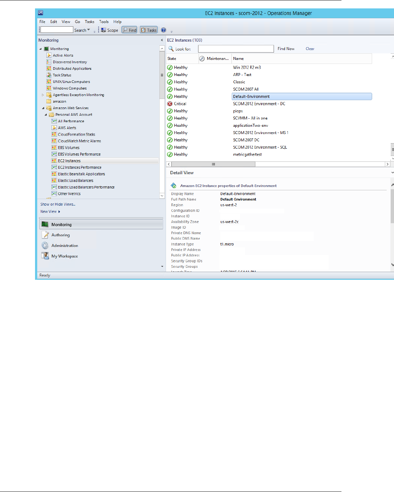Select Task Status view icon
Screen dimensions: 394x492
point(49,75)
